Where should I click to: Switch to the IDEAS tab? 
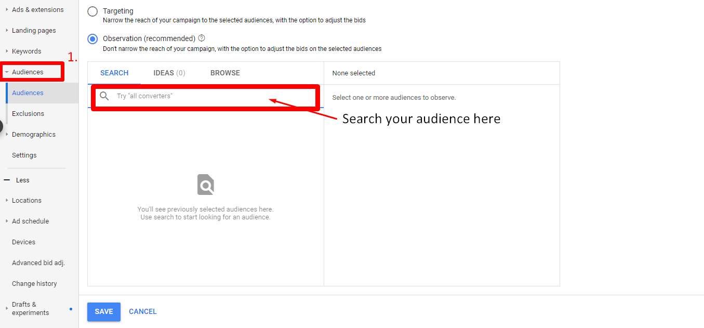coord(169,73)
